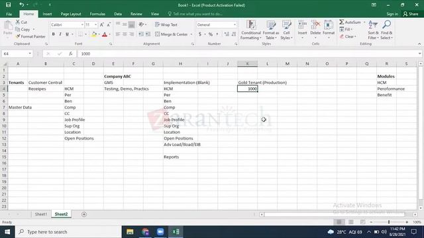The height and width of the screenshot is (238, 424).
Task: Open File Explorer from taskbar
Action: click(x=130, y=232)
